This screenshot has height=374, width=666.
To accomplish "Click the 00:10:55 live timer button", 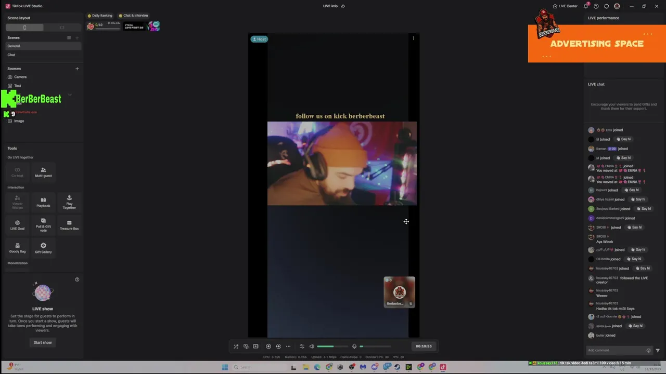I will coord(424,346).
